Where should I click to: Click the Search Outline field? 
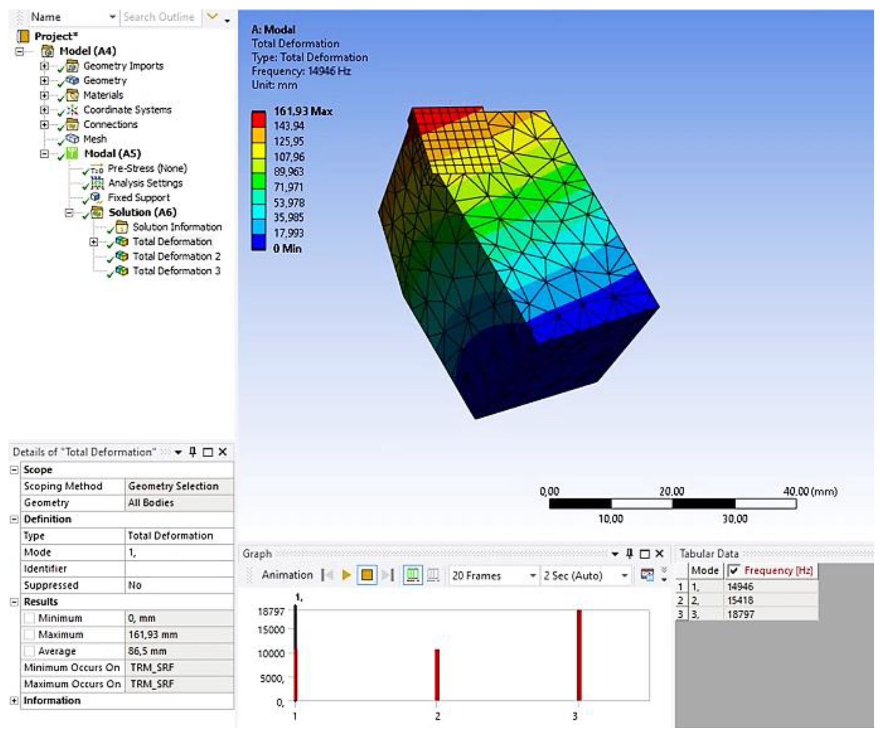[159, 17]
